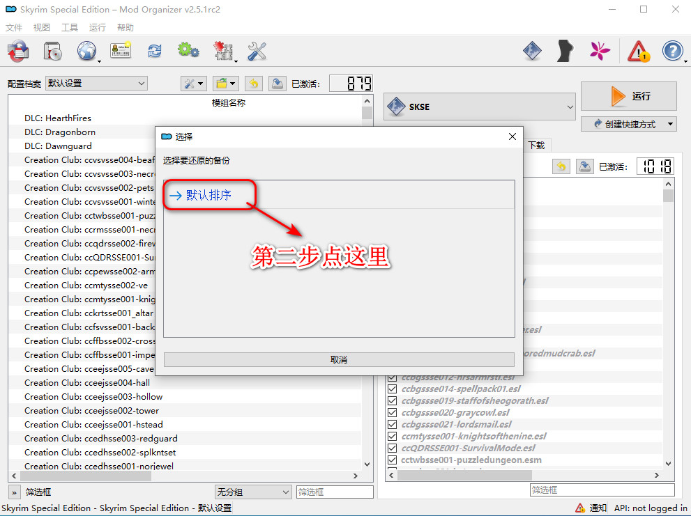Expand the 无分组 grouping dropdown
Image resolution: width=691 pixels, height=516 pixels.
coord(252,492)
